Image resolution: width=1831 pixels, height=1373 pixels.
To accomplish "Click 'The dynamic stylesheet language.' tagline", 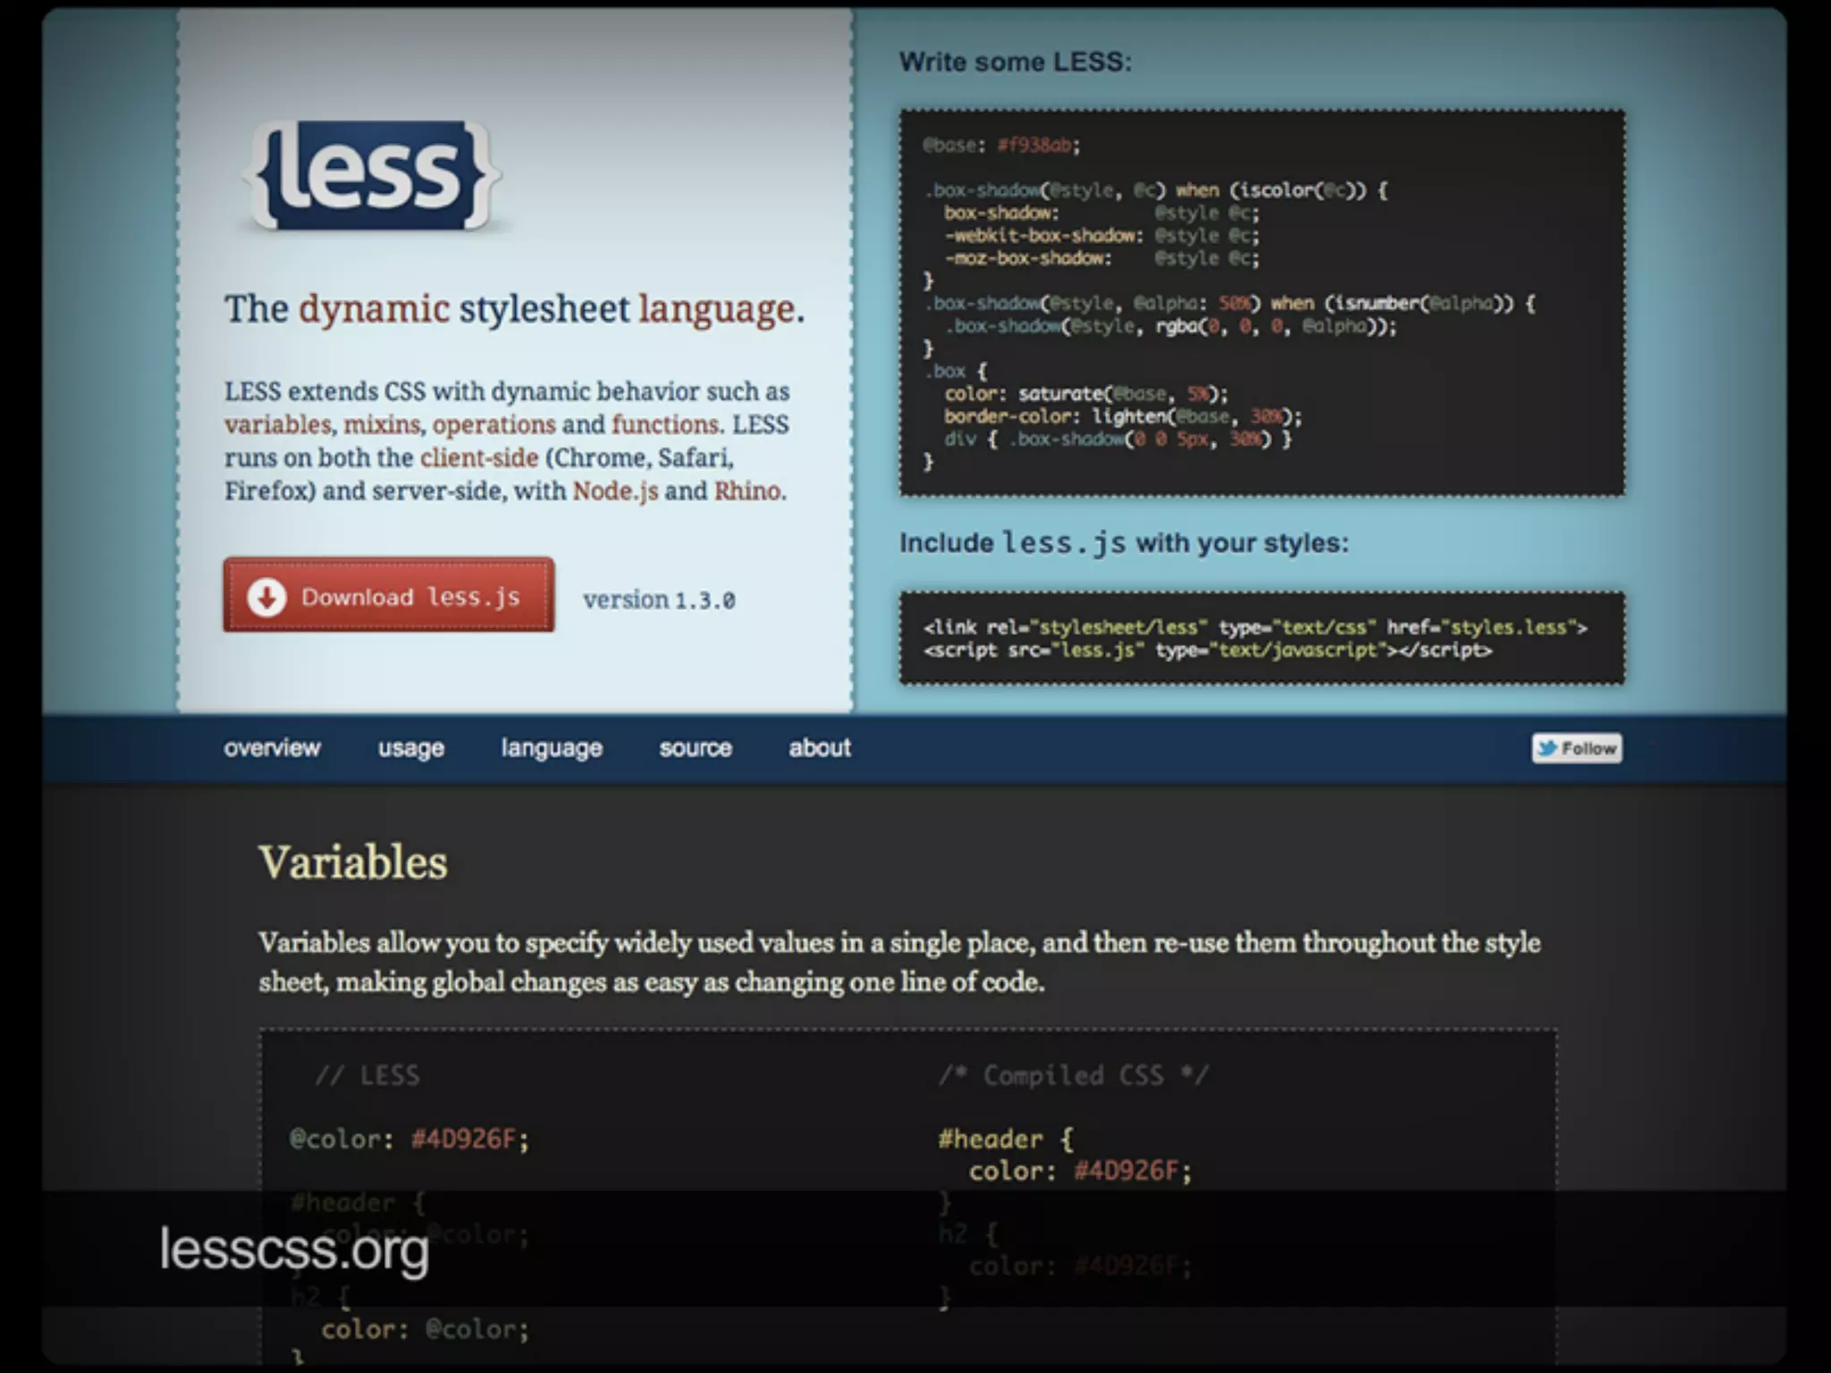I will tap(514, 309).
